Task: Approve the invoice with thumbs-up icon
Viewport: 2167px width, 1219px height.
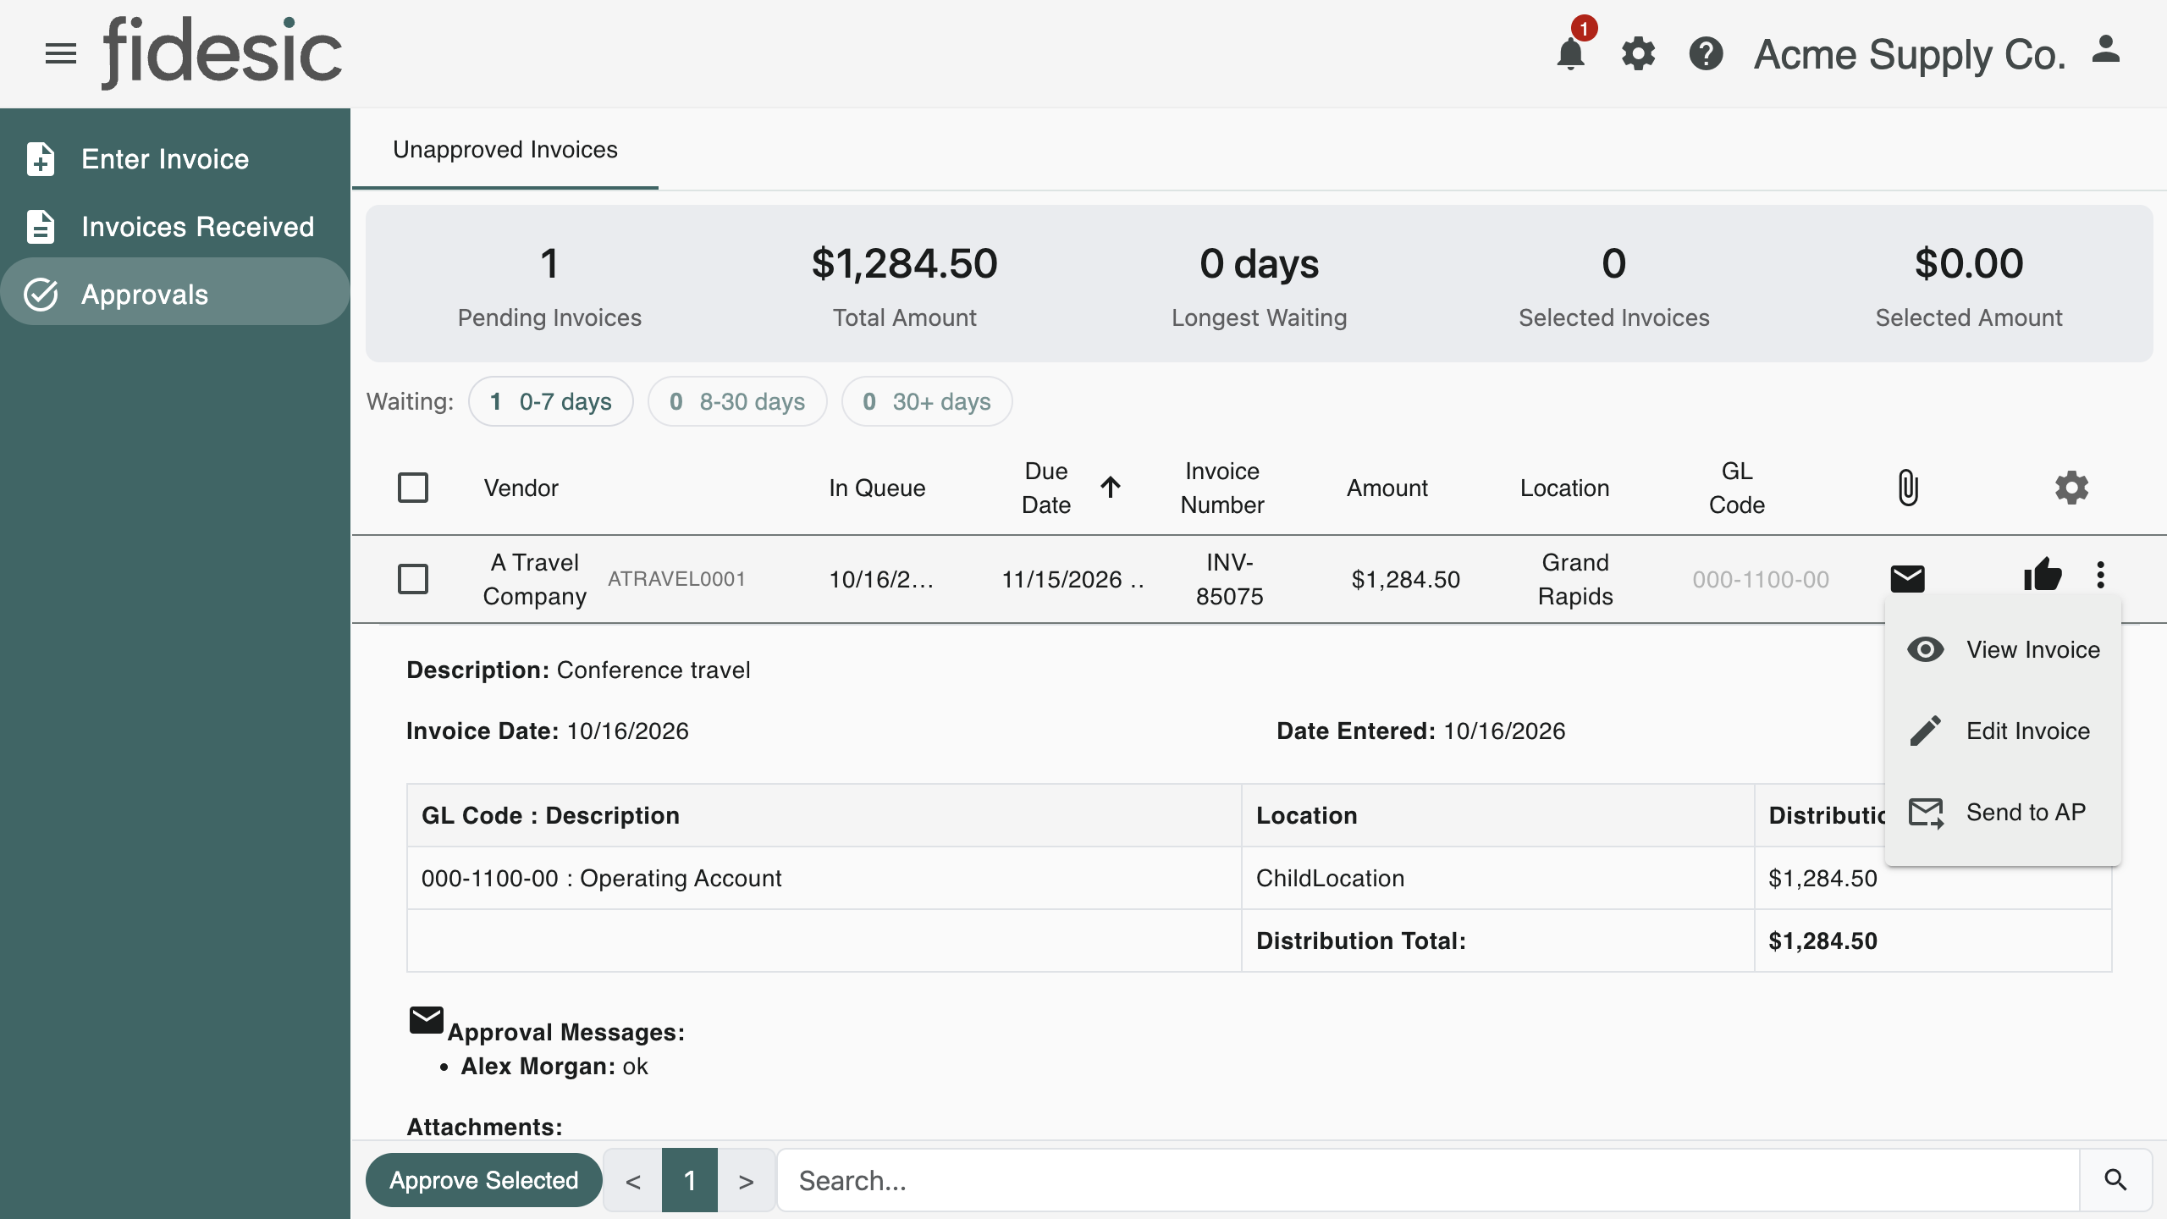Action: coord(2043,575)
